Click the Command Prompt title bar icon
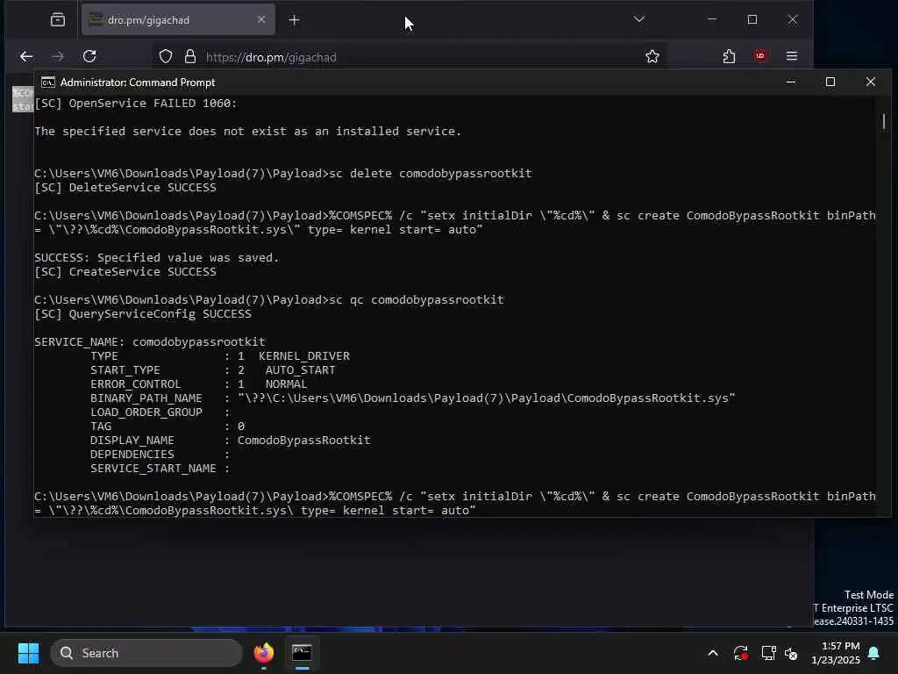This screenshot has width=898, height=674. (48, 82)
